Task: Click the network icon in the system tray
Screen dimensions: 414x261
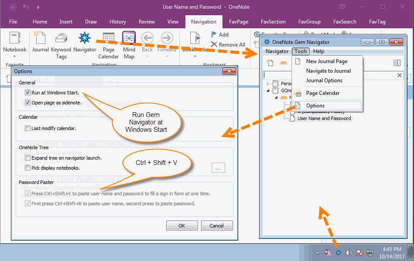Action: click(x=370, y=253)
